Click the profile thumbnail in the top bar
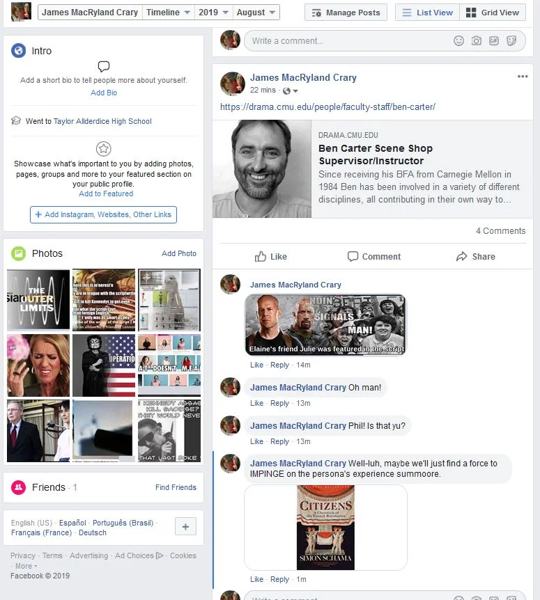540x600 pixels. point(21,12)
